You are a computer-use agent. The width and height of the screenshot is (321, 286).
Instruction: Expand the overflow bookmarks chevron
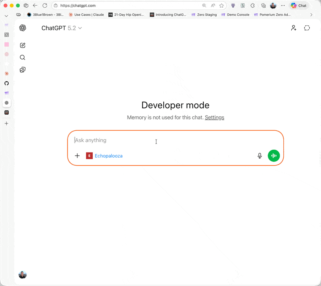pyautogui.click(x=312, y=14)
